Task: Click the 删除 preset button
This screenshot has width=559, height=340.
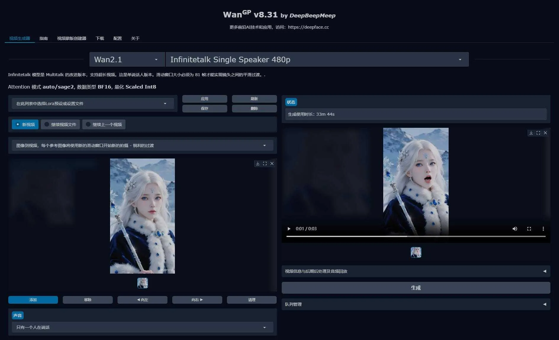Action: pos(254,109)
